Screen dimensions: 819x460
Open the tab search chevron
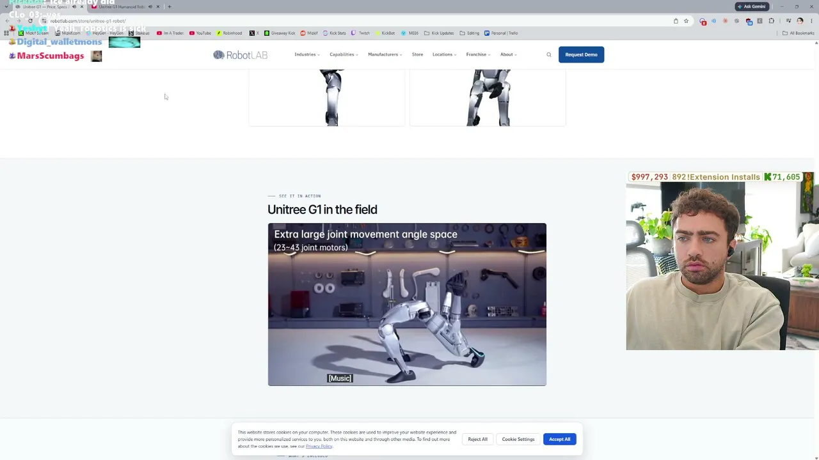coord(6,7)
